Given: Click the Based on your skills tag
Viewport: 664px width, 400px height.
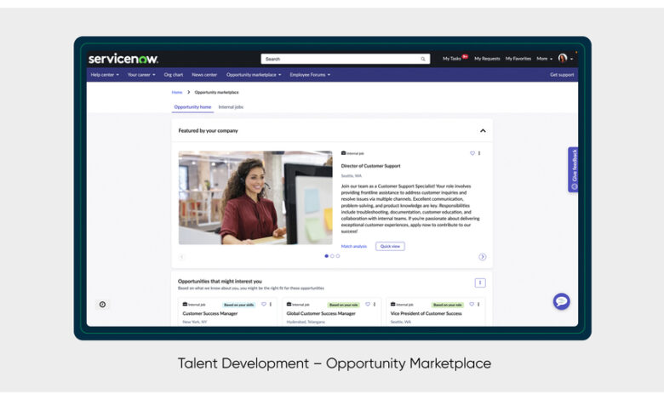Looking at the screenshot, I should 239,305.
